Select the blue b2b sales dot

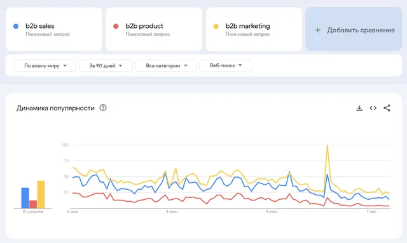tap(16, 26)
